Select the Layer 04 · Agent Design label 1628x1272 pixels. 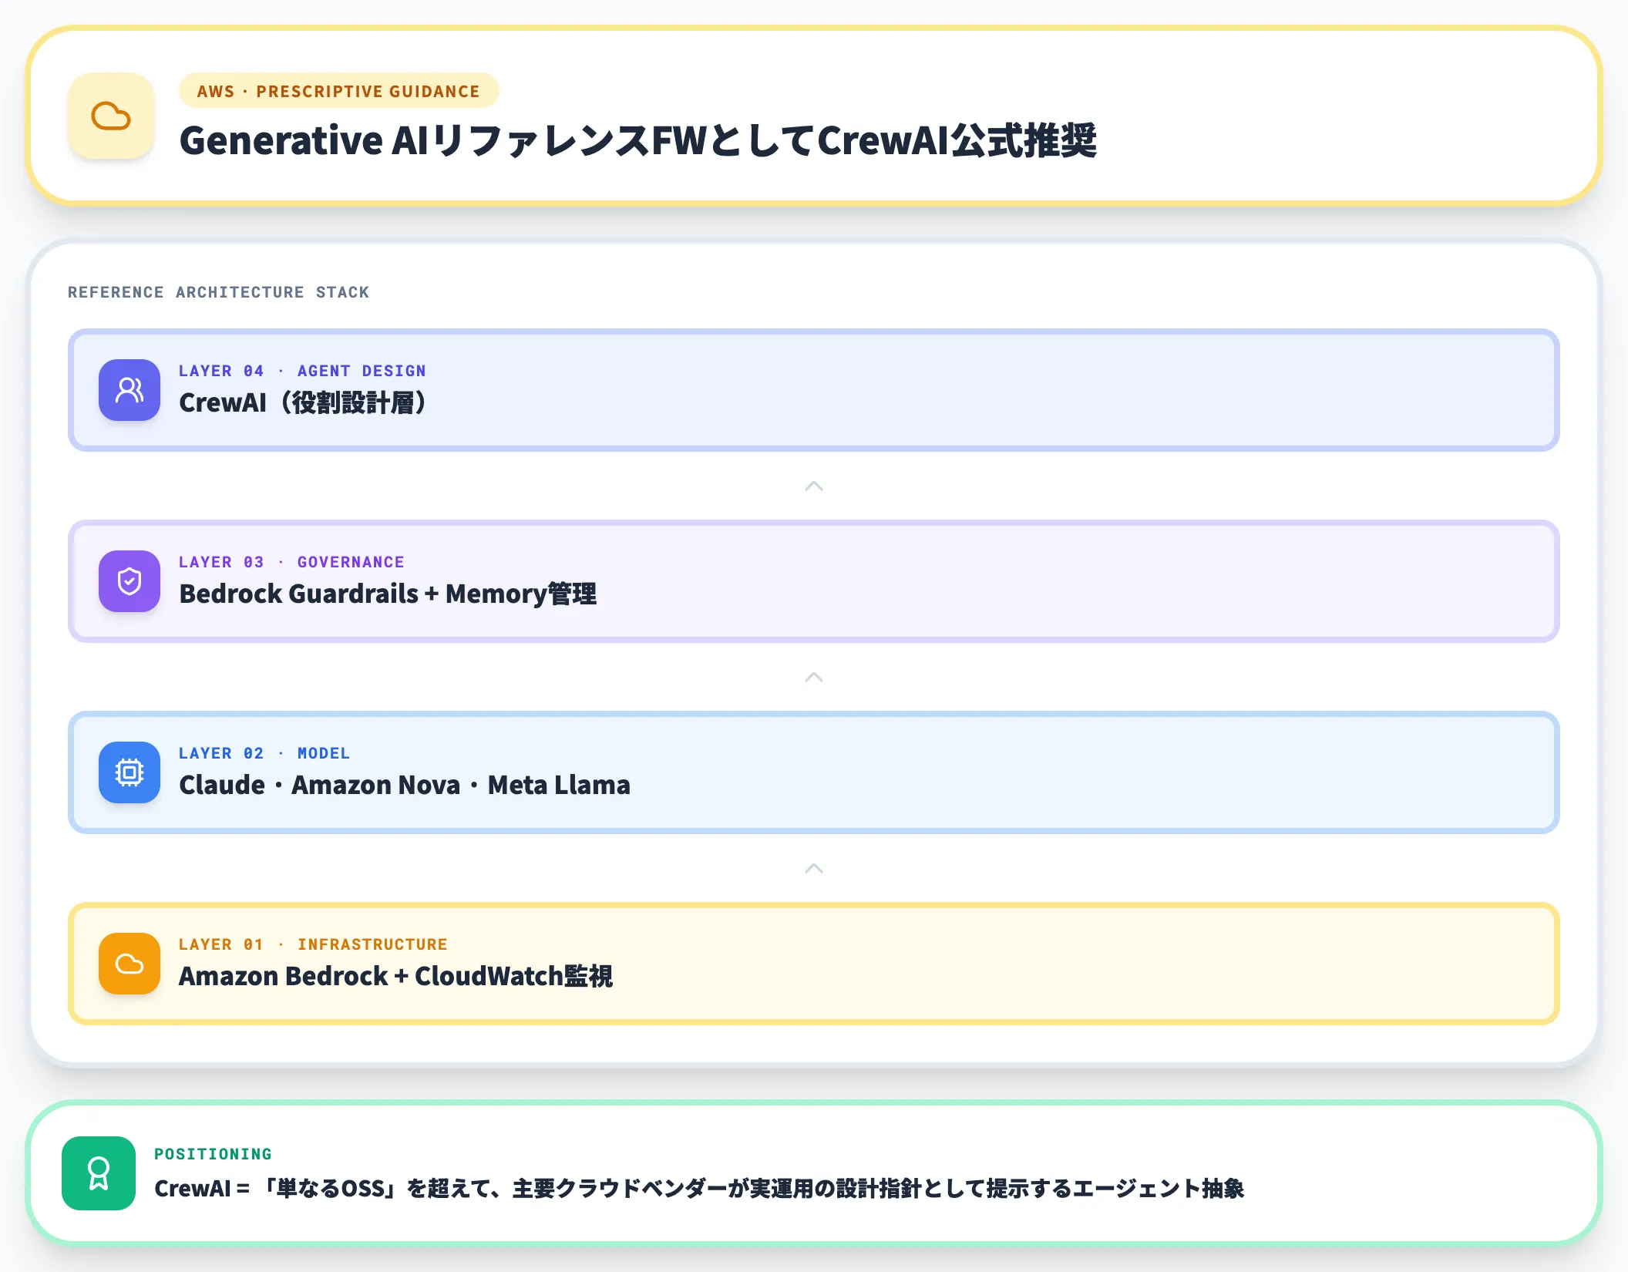coord(302,371)
